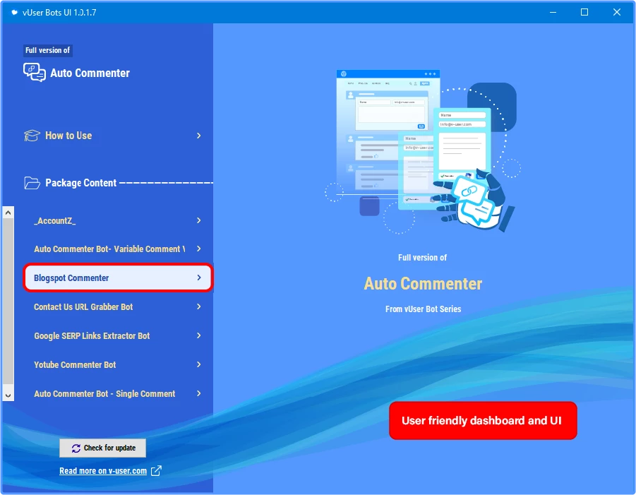Click the Package Content heading text
Screen dimensions: 636x495
[80, 183]
